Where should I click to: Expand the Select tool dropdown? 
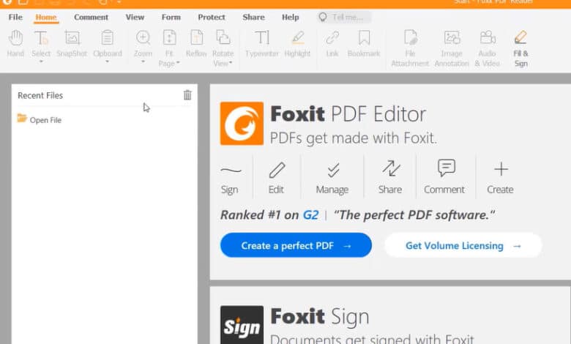pos(41,61)
